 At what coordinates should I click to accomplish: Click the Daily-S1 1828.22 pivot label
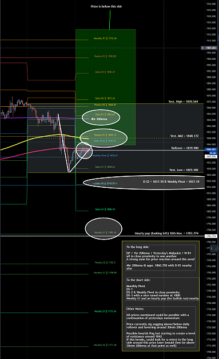105,167
